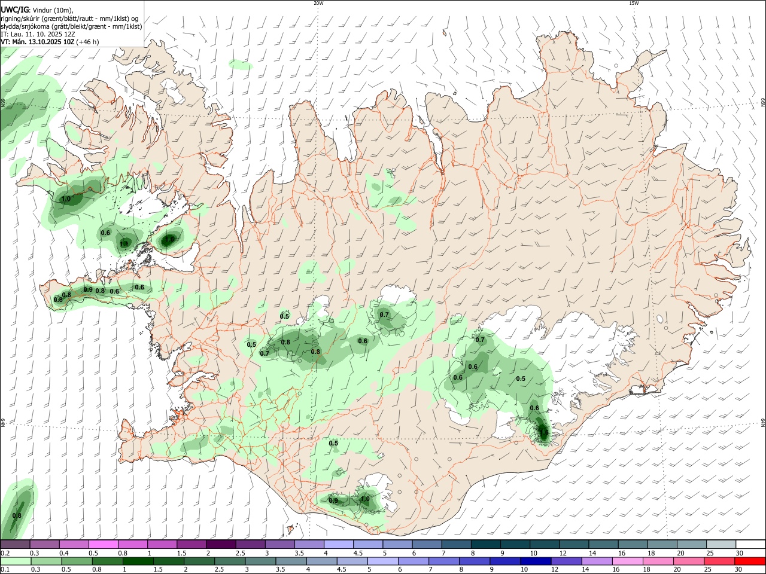
Task: Click the "0.4" label under the snow legend
Action: (64, 553)
